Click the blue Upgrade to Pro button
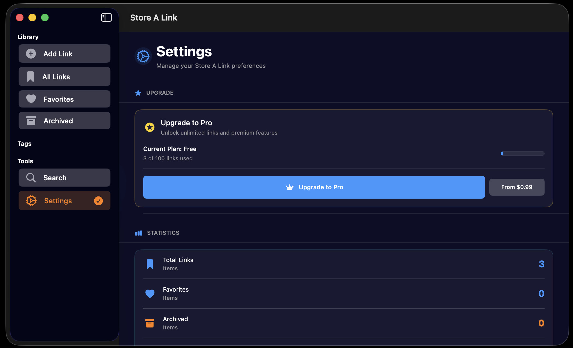The height and width of the screenshot is (348, 573). point(314,187)
